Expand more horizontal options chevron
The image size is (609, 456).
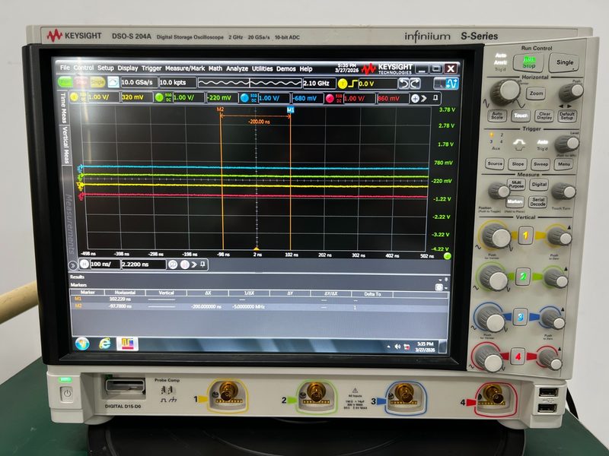tap(194, 264)
